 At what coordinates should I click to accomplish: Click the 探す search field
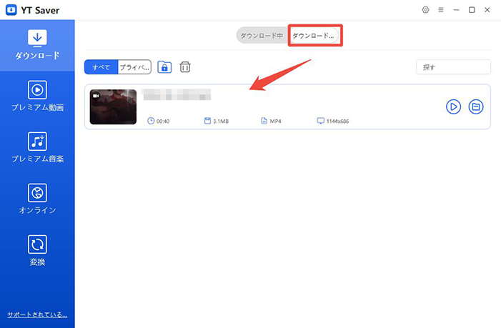pyautogui.click(x=453, y=67)
